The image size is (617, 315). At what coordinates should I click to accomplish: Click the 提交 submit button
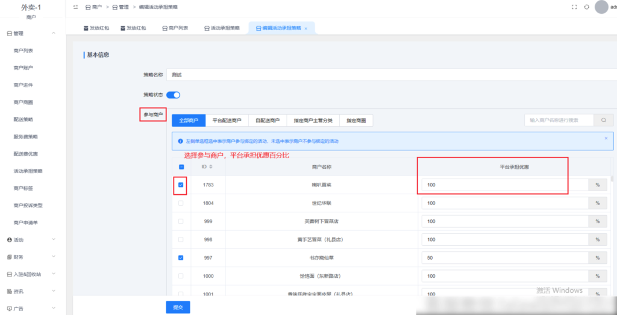(178, 307)
